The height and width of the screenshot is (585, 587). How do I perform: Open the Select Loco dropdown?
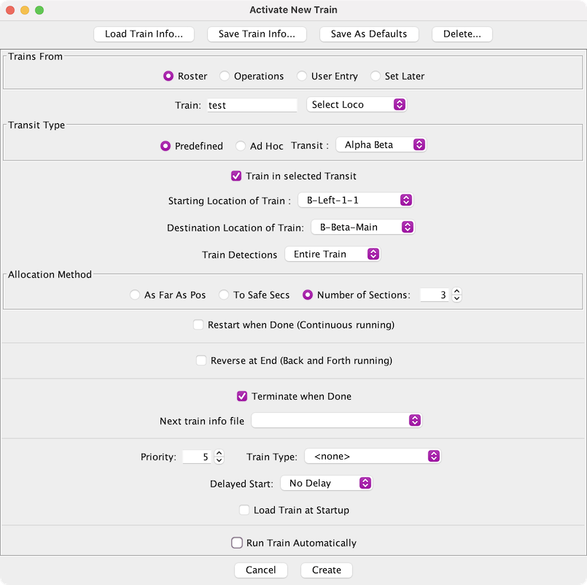click(x=357, y=105)
